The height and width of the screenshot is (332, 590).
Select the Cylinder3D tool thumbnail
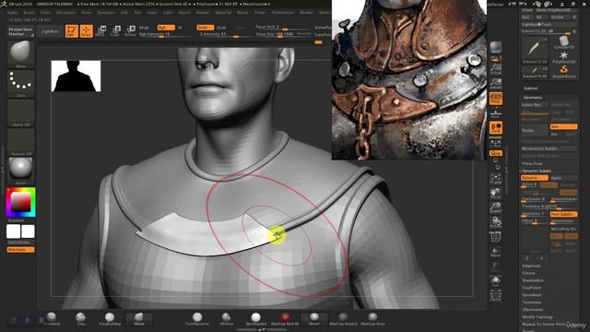tap(563, 42)
